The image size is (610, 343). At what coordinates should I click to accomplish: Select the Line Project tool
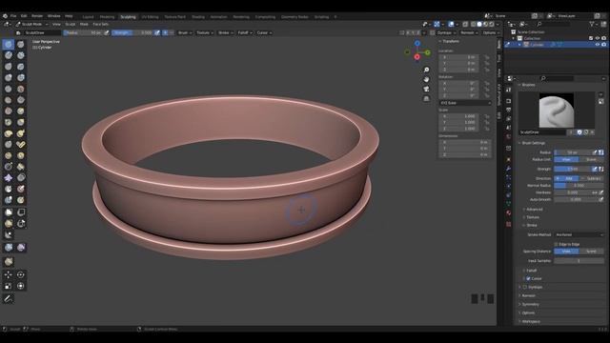click(9, 235)
